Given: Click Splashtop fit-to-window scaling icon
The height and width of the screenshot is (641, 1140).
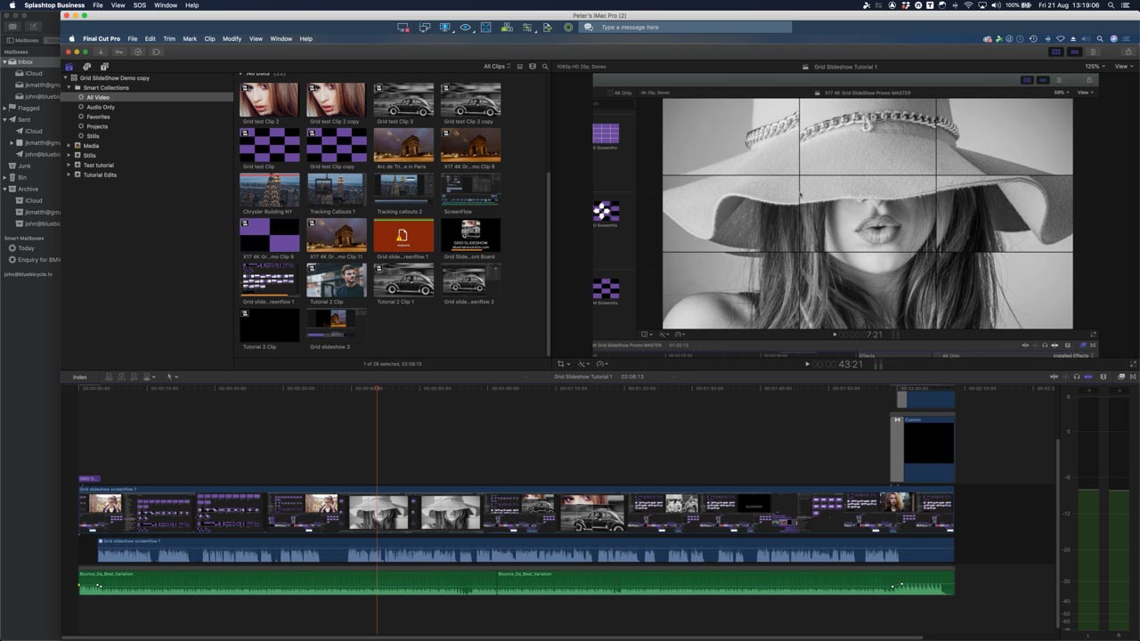Looking at the screenshot, I should (486, 28).
